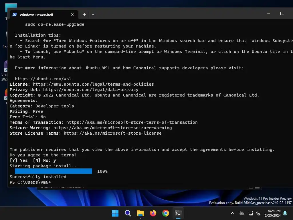Minimize the terminal window
The width and height of the screenshot is (293, 220).
[x=268, y=13]
